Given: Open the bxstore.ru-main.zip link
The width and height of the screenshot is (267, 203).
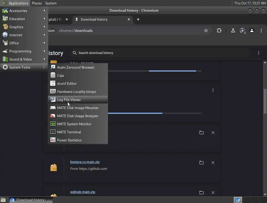Looking at the screenshot, I should coord(85,162).
